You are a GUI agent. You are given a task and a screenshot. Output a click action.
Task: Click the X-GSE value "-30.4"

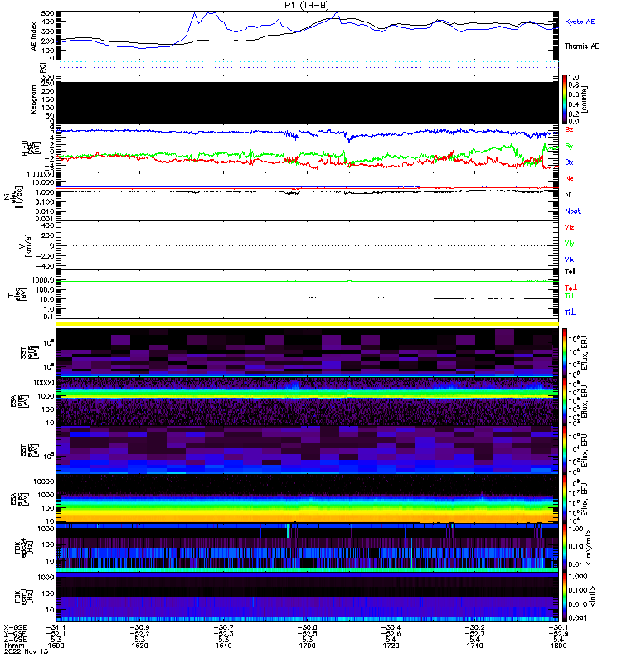(391, 627)
